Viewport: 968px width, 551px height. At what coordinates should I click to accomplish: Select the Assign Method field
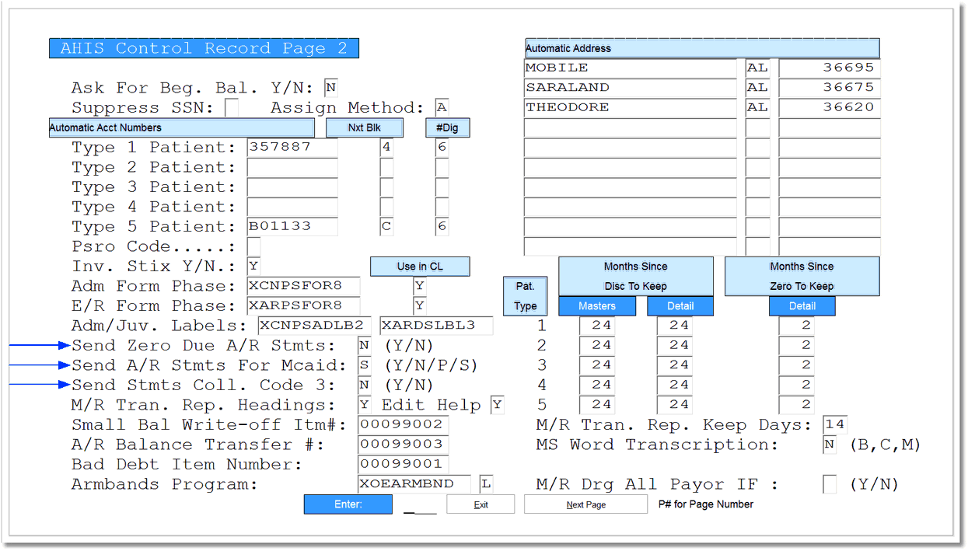coord(442,108)
